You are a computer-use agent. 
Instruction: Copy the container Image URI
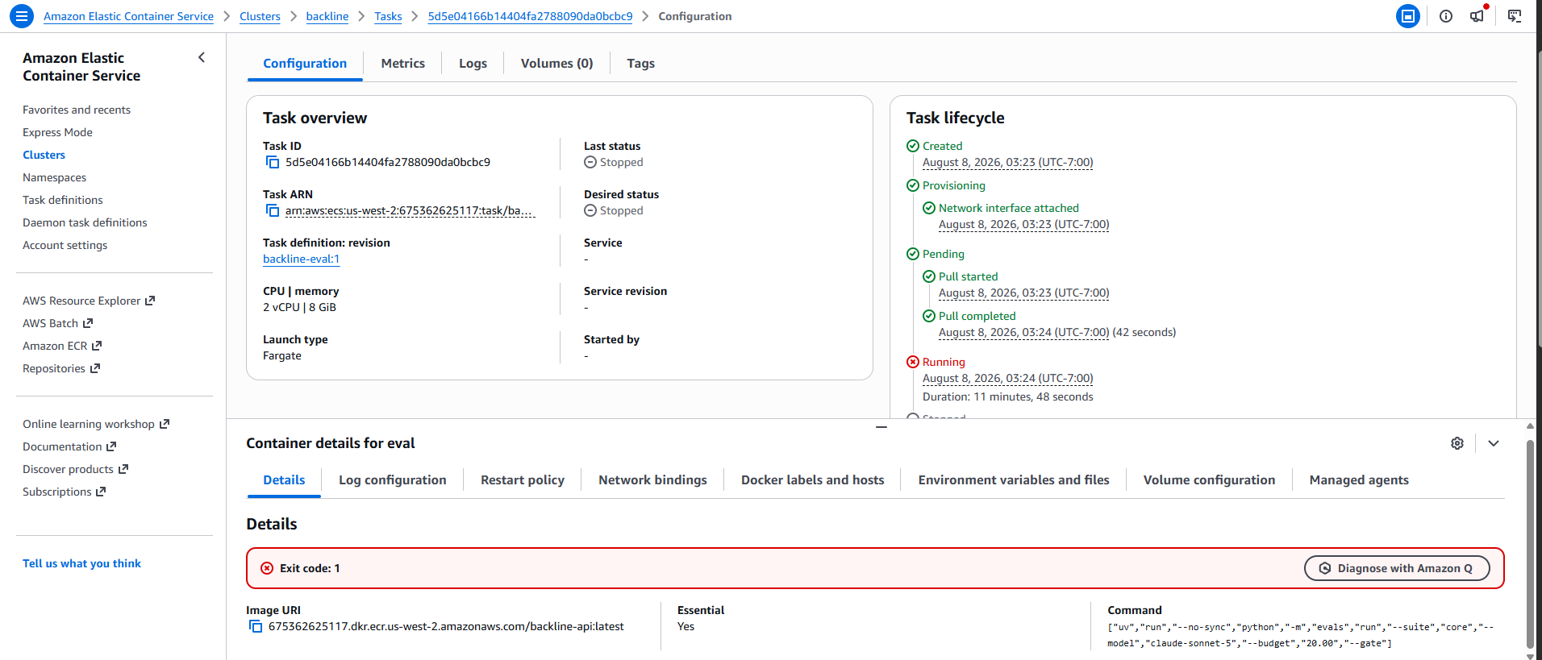tap(256, 627)
